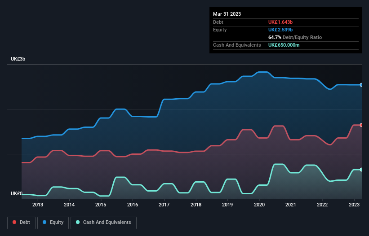Viewport: 369px width, 236px height.
Task: Click the UK£2.539b equity value
Action: coord(280,30)
